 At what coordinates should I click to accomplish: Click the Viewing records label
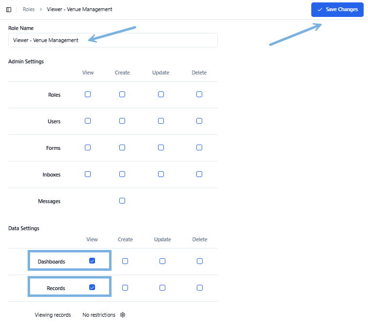53,315
